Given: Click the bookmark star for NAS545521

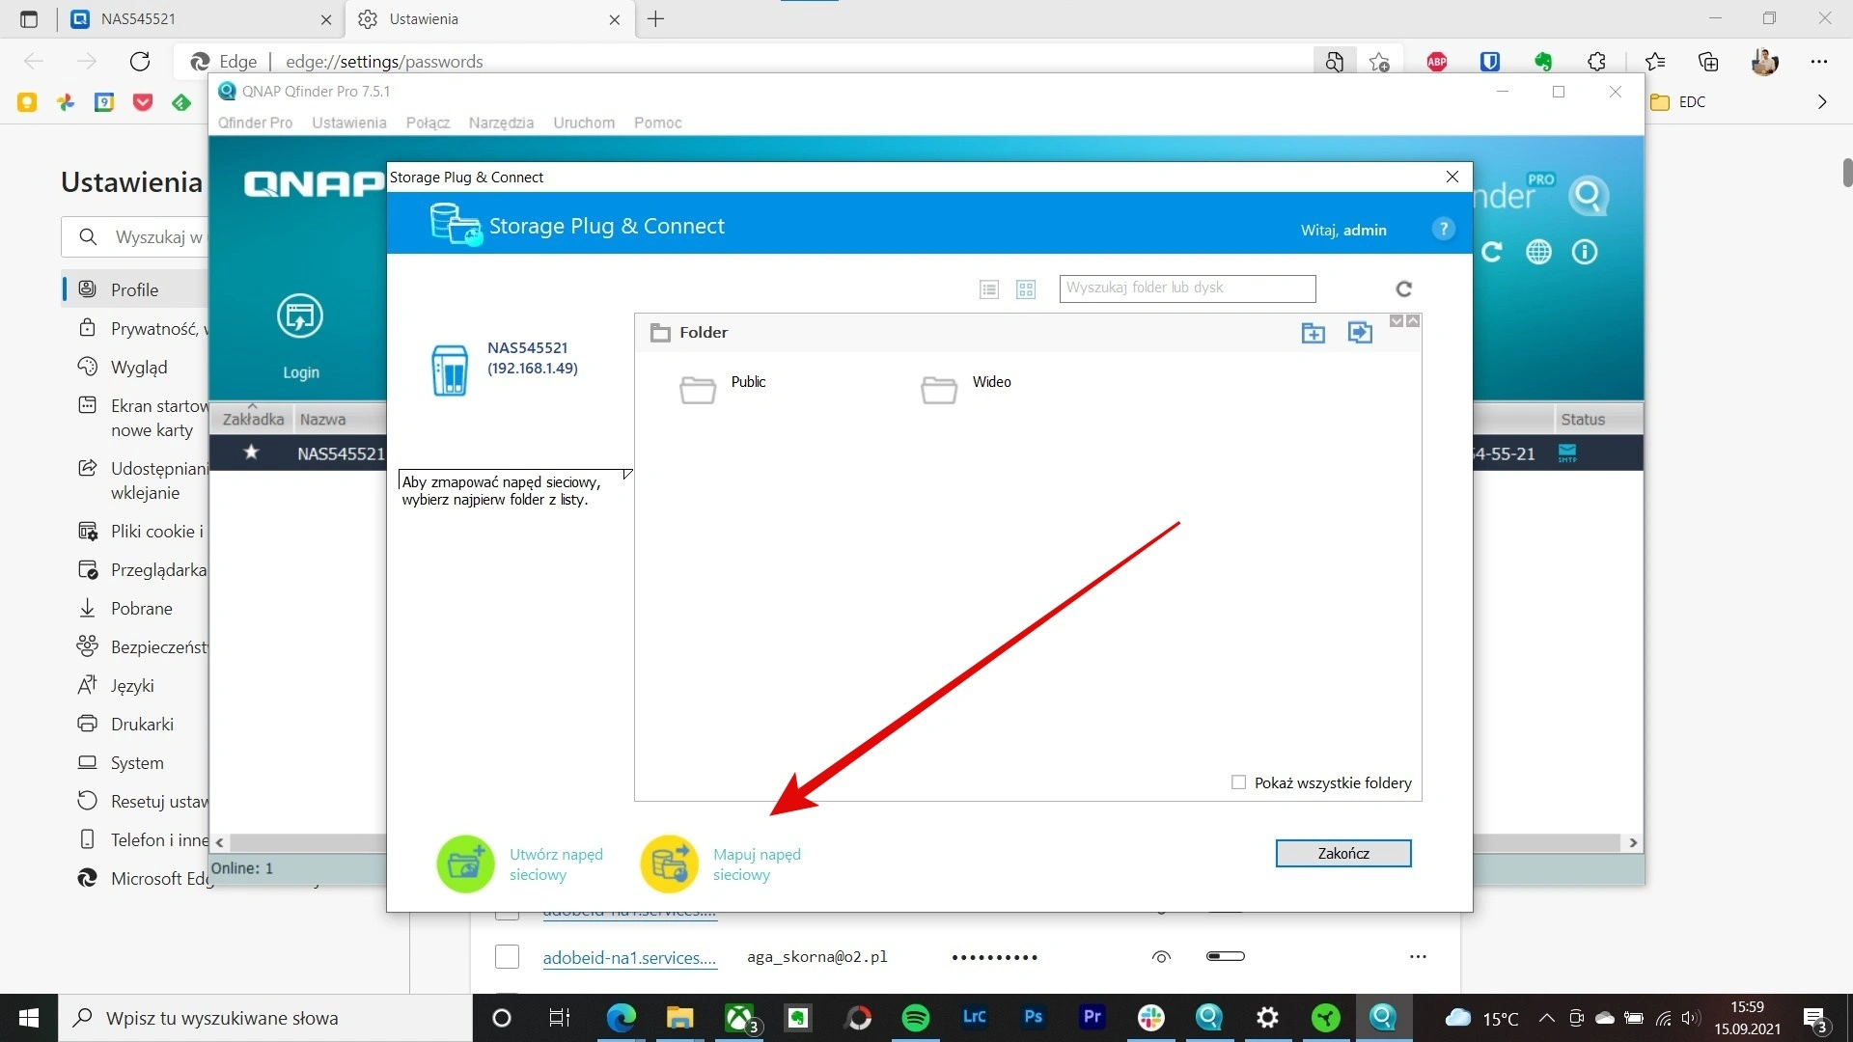Looking at the screenshot, I should pyautogui.click(x=251, y=452).
